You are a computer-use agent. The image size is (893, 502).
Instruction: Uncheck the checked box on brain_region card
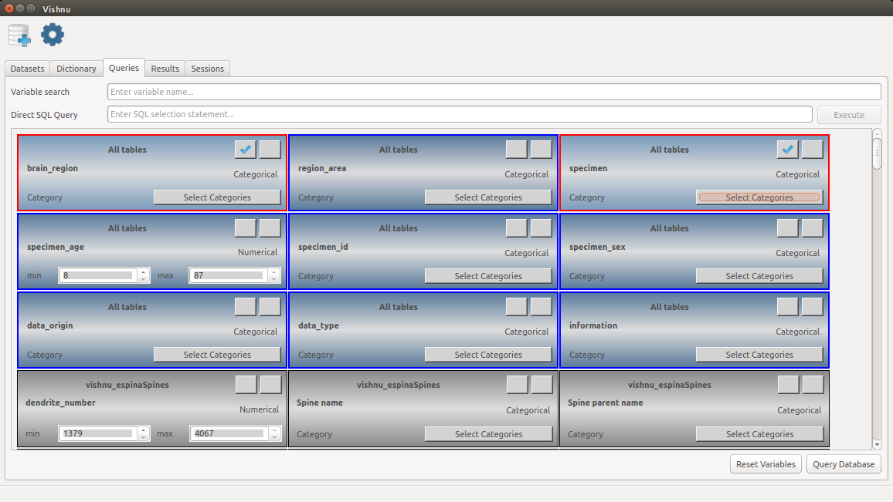[x=246, y=150]
